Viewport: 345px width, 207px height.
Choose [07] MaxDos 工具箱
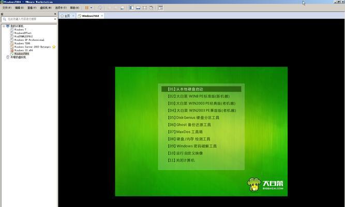pyautogui.click(x=185, y=131)
